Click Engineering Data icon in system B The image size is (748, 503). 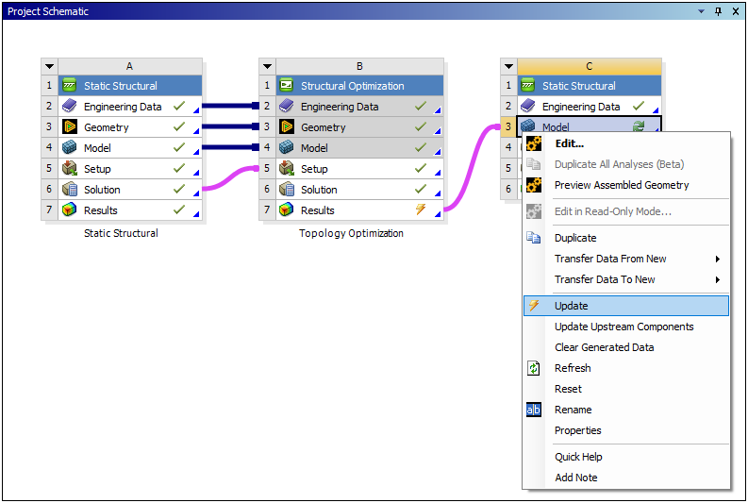[287, 107]
